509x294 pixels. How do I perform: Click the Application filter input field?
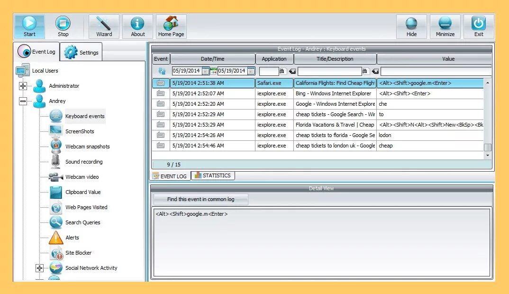click(x=269, y=71)
